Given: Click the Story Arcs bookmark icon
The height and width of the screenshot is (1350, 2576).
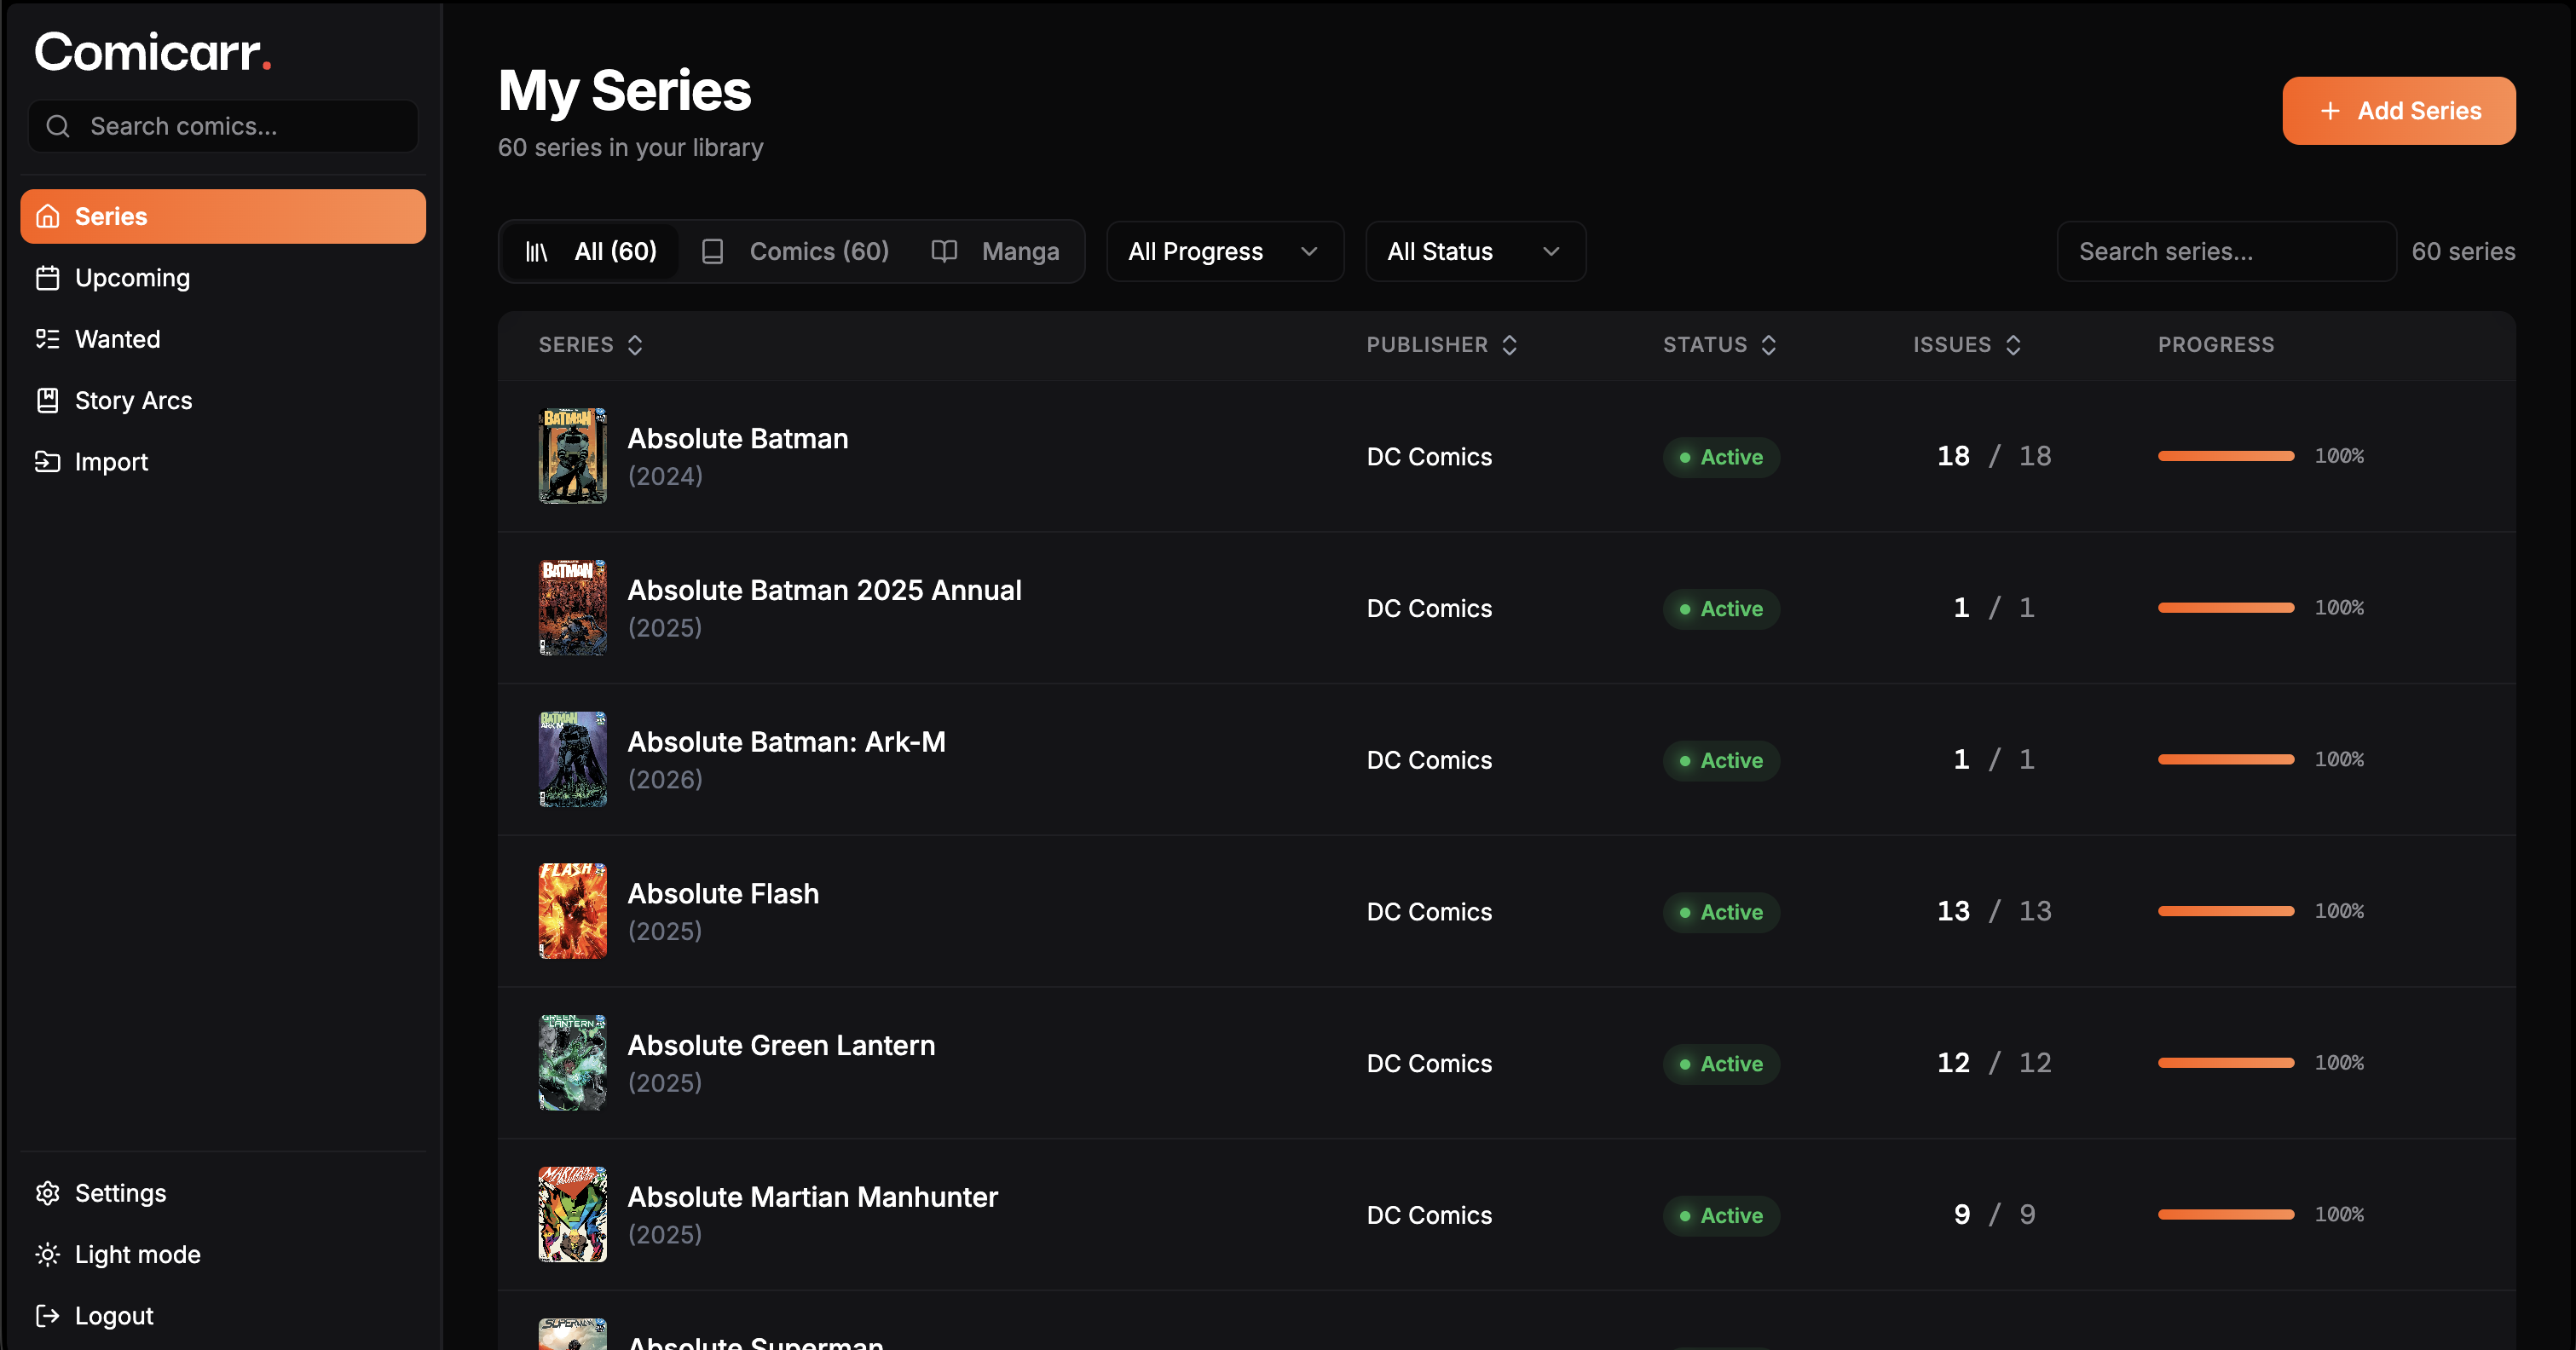Looking at the screenshot, I should coord(47,400).
